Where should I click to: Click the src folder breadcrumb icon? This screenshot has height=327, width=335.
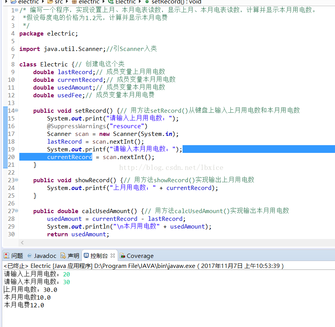[50, 2]
